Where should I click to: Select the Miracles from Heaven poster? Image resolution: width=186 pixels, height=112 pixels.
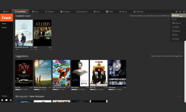[43, 73]
